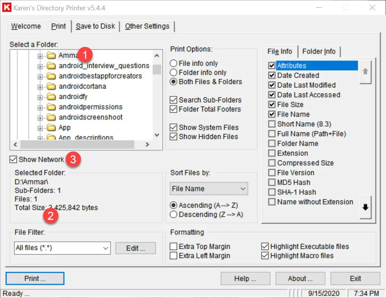Image resolution: width=386 pixels, height=298 pixels.
Task: Click the folder tree scroll-left arrow
Action: [16, 145]
